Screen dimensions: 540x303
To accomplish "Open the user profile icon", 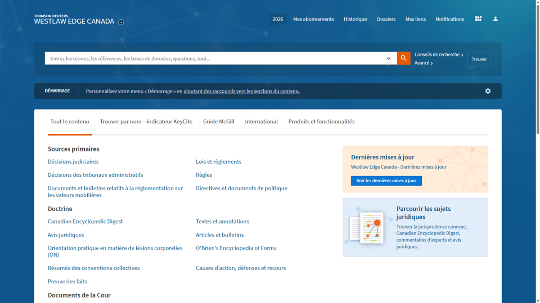I will click(495, 19).
